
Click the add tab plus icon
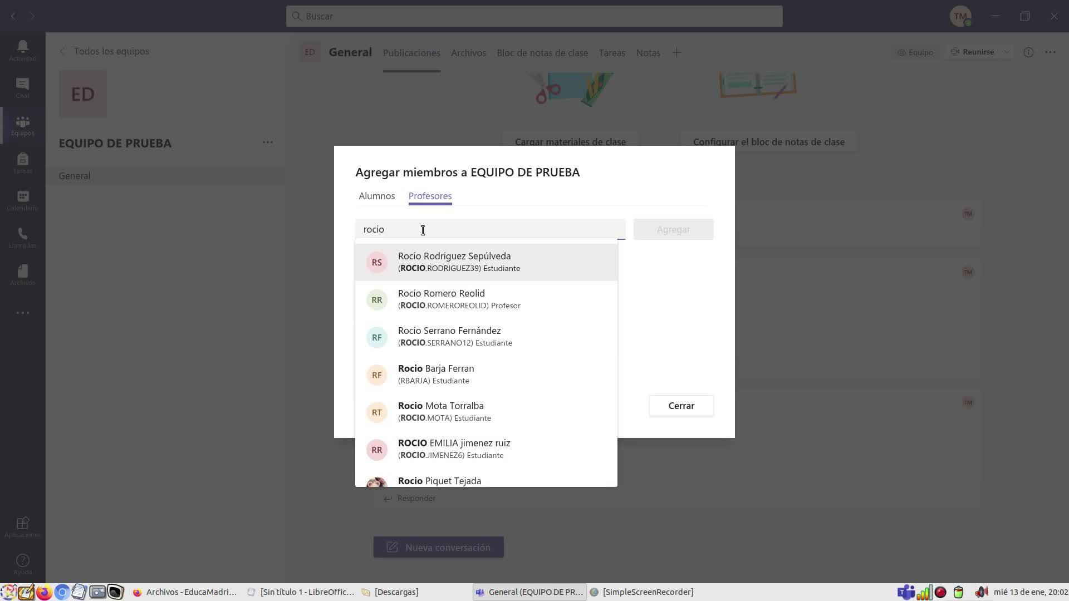(676, 53)
